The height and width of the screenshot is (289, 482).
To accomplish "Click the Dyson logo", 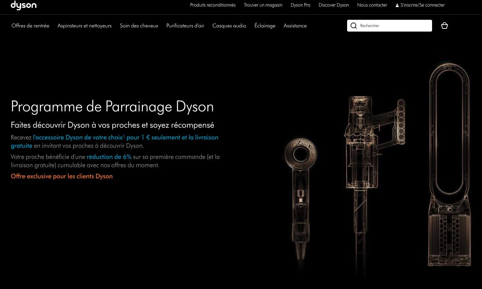I will point(24,5).
